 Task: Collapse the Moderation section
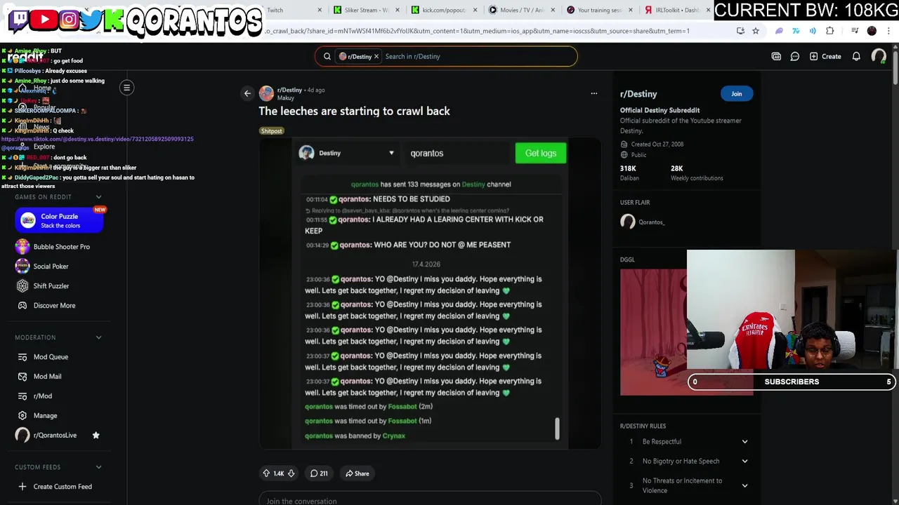pos(98,337)
